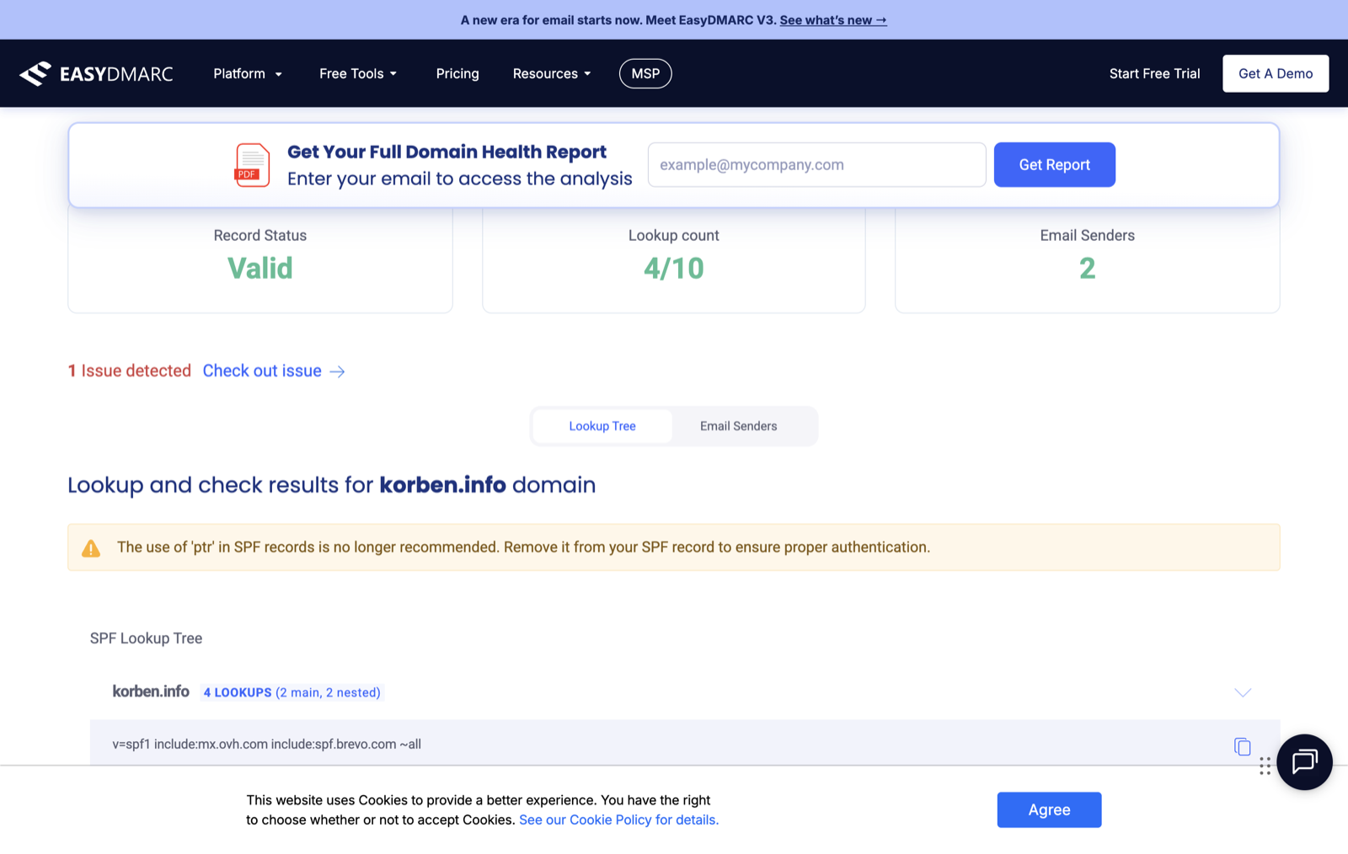1348x854 pixels.
Task: Agree to the cookie notice
Action: tap(1049, 809)
